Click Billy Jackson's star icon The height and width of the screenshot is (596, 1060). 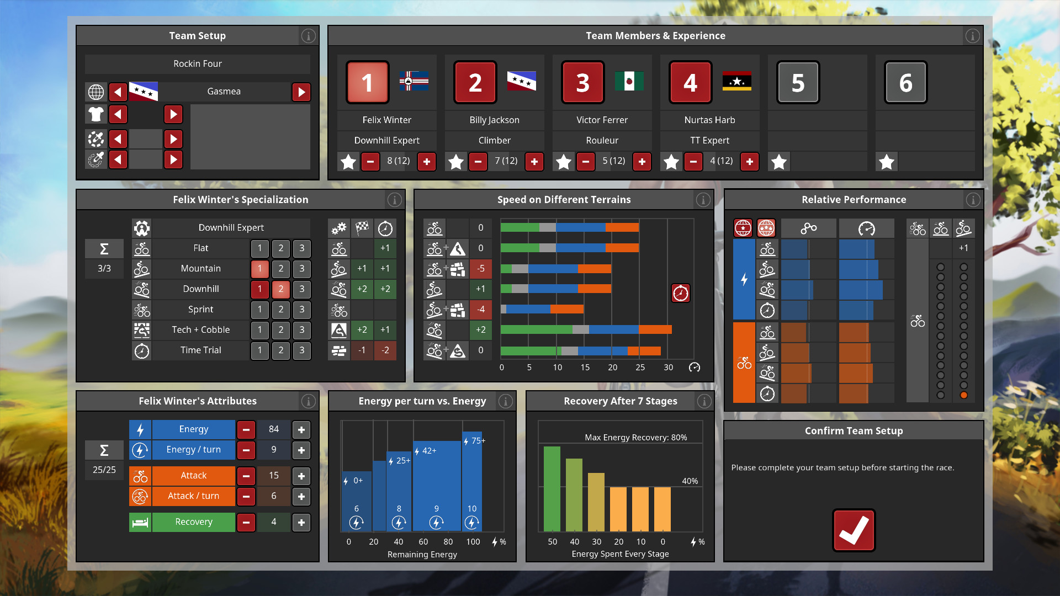456,162
